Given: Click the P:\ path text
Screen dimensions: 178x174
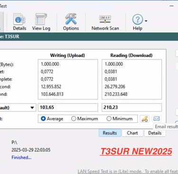Looking at the screenshot, I should tap(14, 142).
